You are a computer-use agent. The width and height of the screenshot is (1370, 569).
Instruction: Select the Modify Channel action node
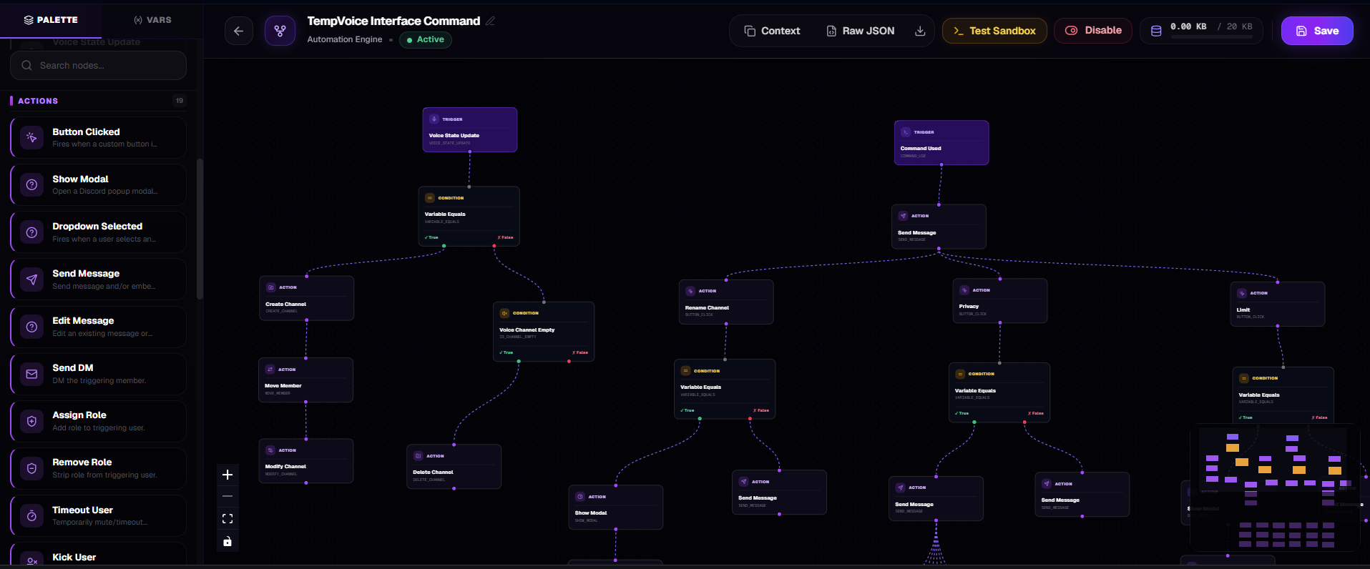tap(306, 461)
